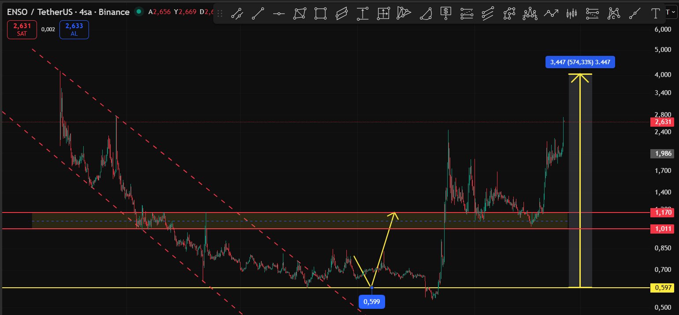This screenshot has height=315, width=679.
Task: Grab the drawing toolbar's dotted handle
Action: (x=220, y=14)
